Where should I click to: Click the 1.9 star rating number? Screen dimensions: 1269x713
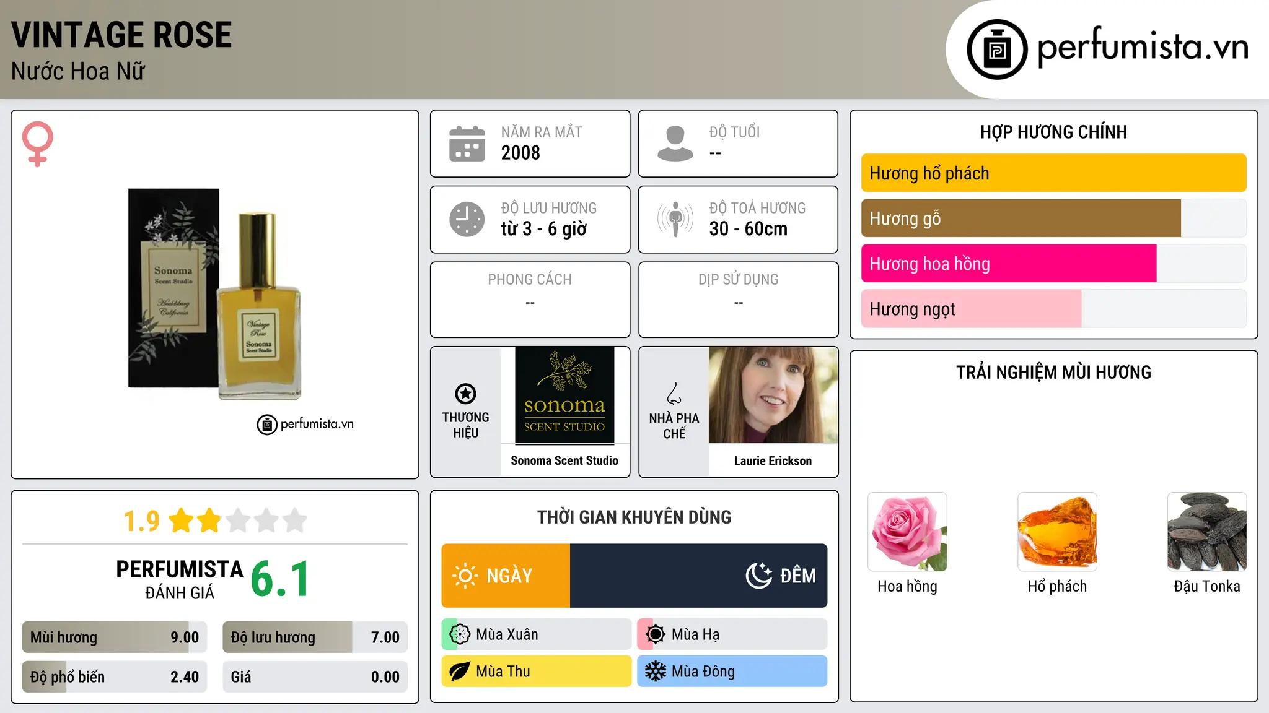(x=141, y=521)
